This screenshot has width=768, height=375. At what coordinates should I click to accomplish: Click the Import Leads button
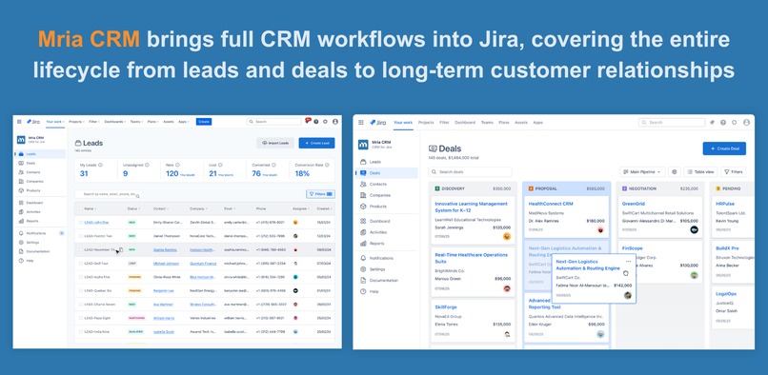click(275, 143)
